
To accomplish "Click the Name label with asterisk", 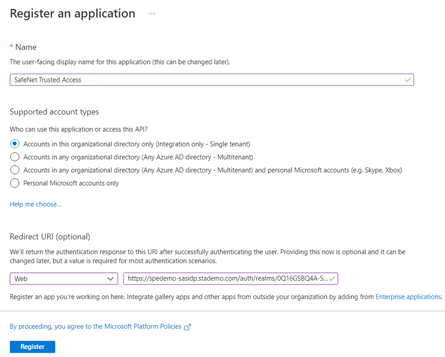I will [x=23, y=47].
